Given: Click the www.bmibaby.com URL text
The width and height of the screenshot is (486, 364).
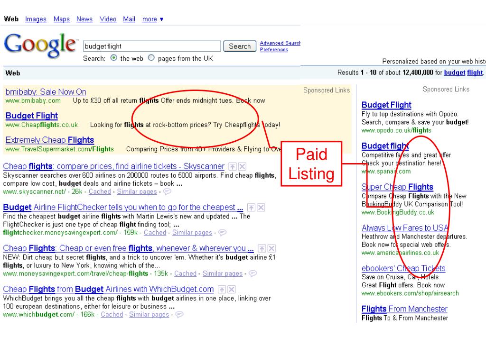Looking at the screenshot, I should point(33,101).
